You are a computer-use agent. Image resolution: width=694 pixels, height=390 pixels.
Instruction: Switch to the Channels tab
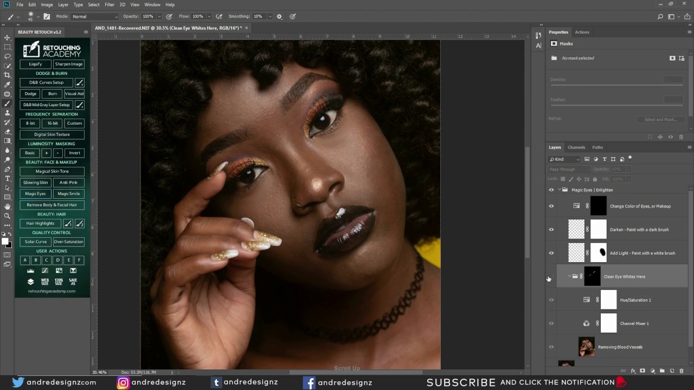[576, 147]
